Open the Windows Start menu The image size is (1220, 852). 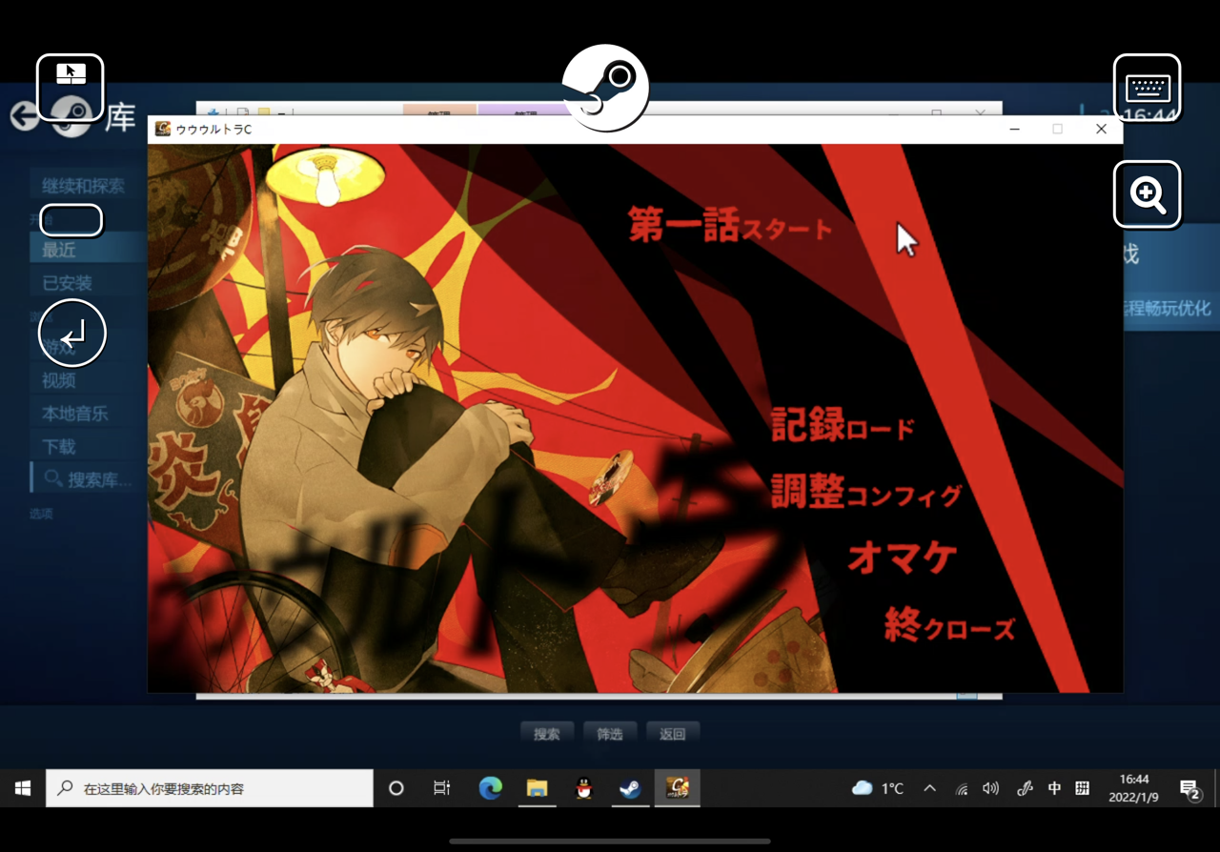point(23,788)
